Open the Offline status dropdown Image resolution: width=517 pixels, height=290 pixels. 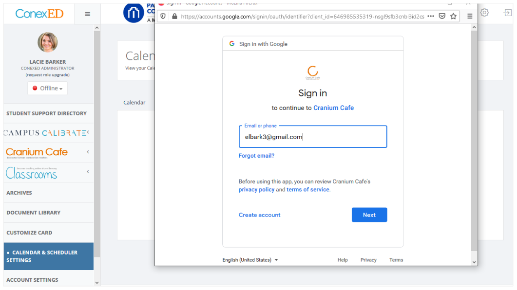point(48,88)
